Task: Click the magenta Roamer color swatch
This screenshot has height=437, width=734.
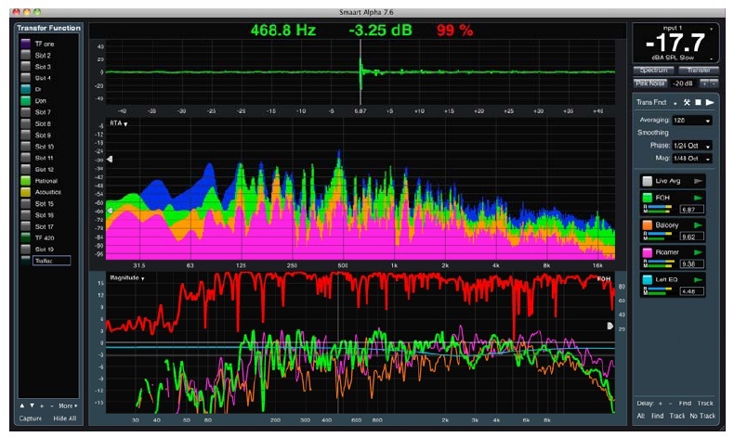Action: tap(647, 251)
